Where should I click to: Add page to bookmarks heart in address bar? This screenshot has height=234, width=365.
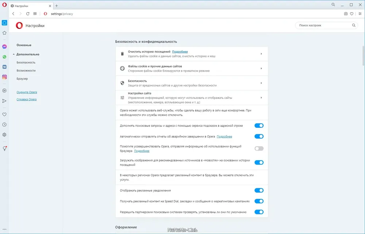pos(352,14)
